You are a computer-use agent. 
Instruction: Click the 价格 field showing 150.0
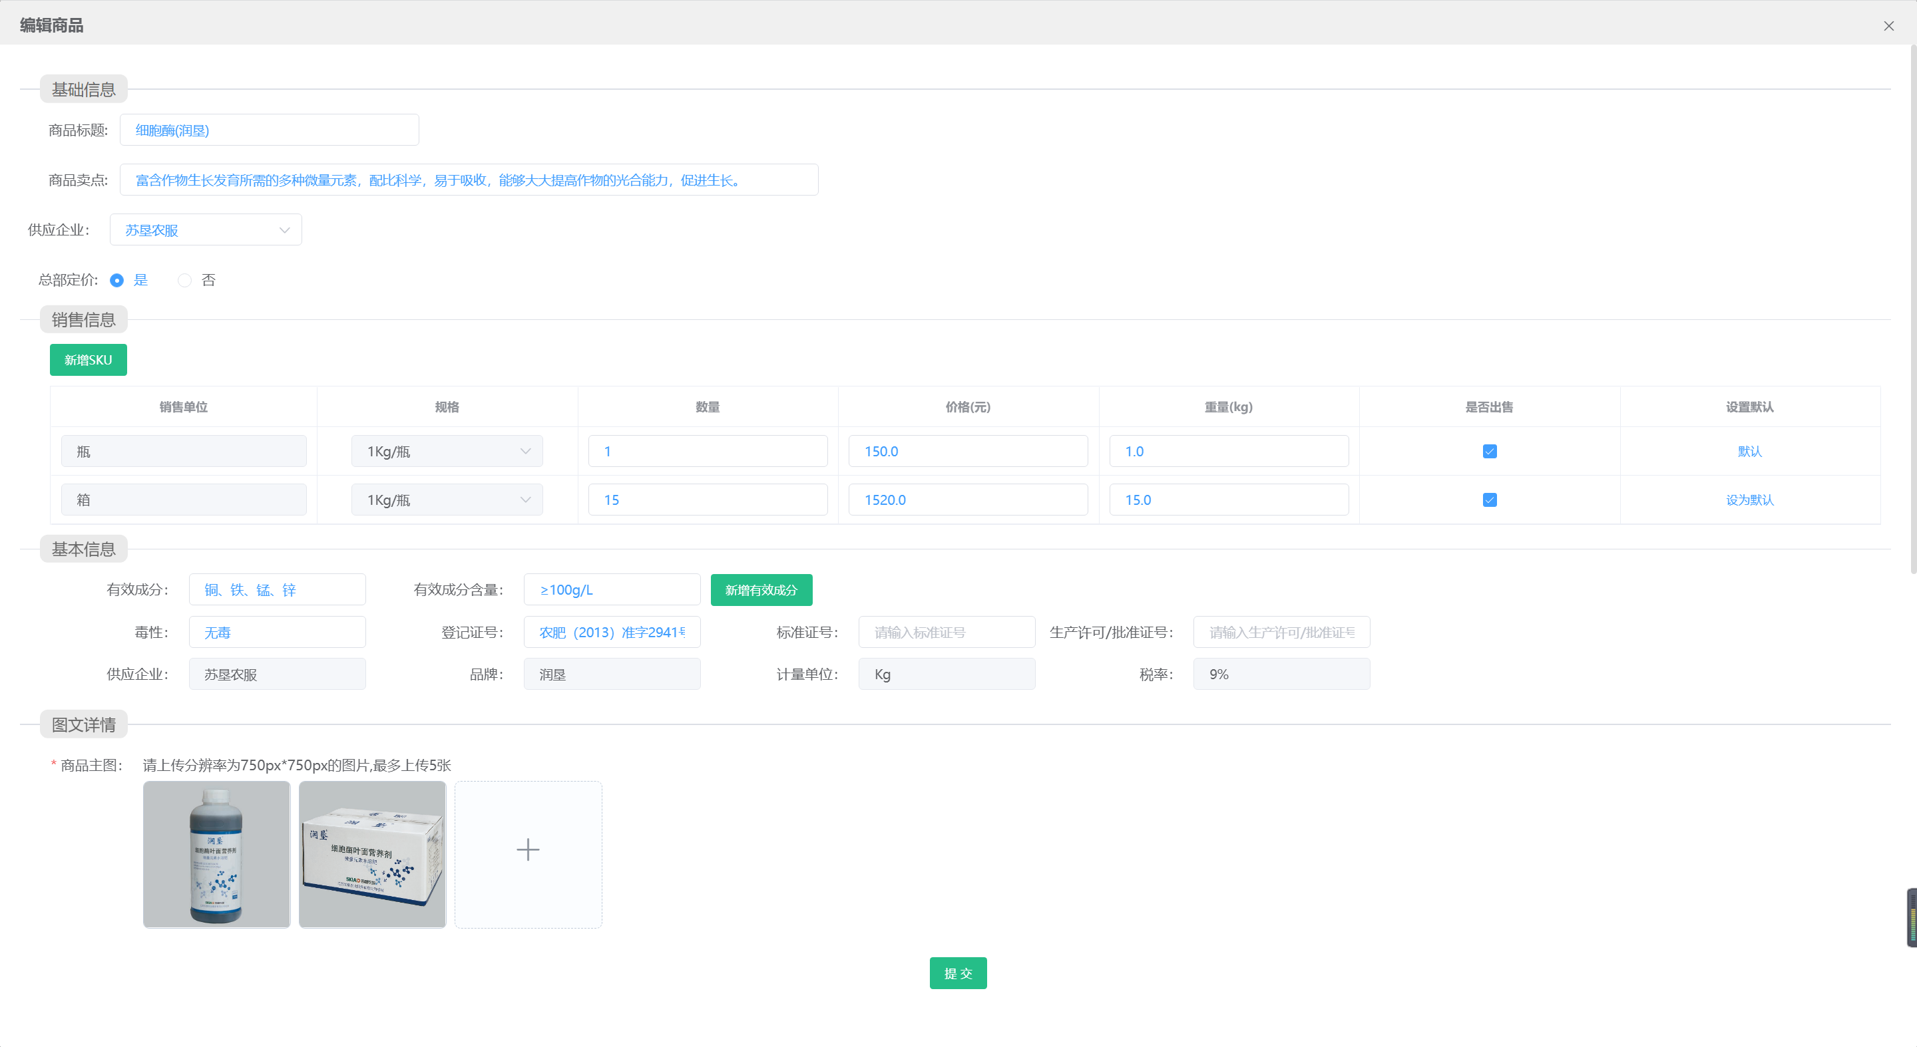point(967,452)
